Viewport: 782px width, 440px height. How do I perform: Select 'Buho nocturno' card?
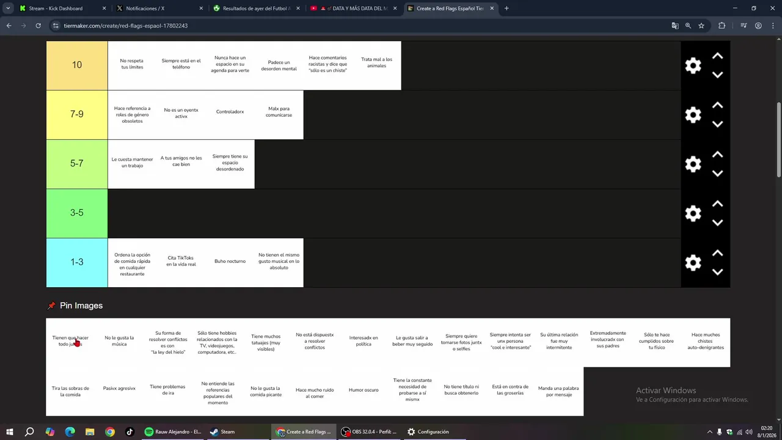(x=230, y=263)
